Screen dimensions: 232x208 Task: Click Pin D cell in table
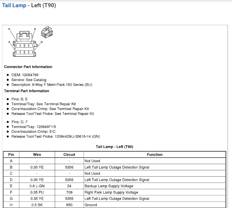click(11, 180)
